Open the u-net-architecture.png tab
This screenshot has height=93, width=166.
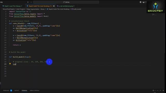[66, 6]
